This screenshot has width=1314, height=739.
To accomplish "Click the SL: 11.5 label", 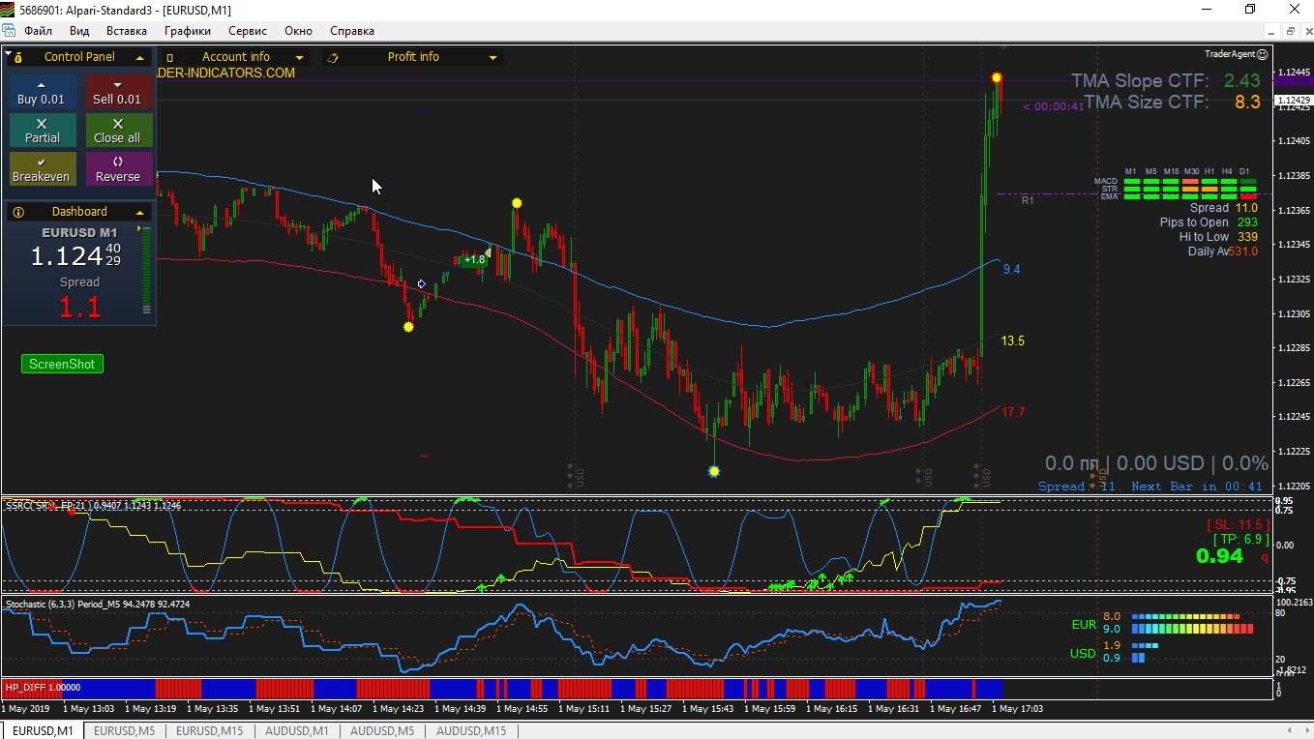I will pyautogui.click(x=1238, y=524).
